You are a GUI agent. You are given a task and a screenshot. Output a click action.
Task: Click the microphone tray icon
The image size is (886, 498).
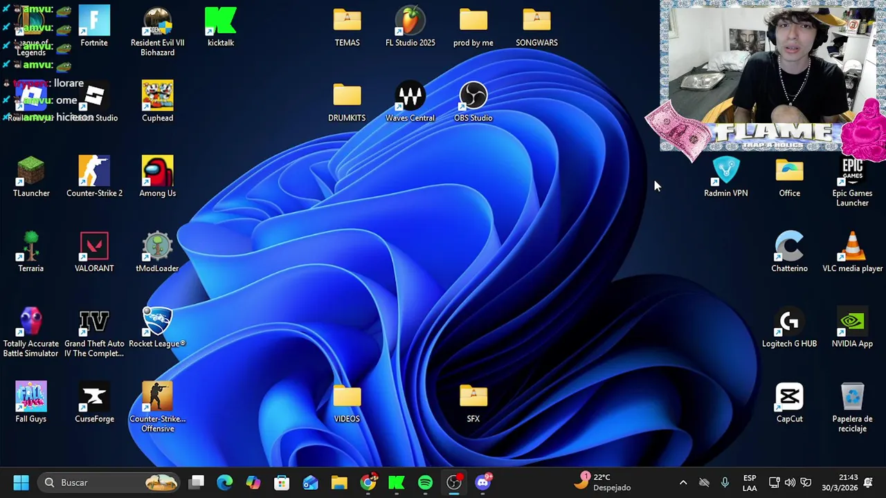725,482
